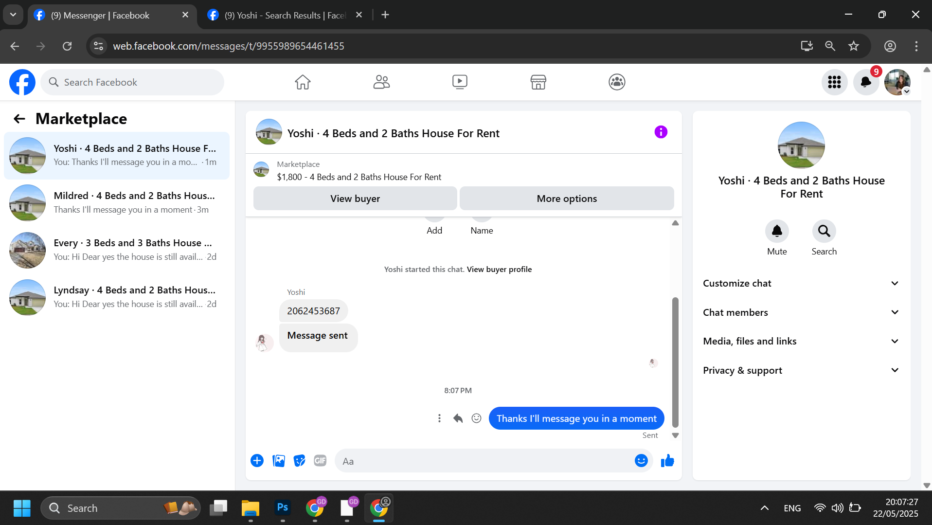The width and height of the screenshot is (932, 525).
Task: Open emoji picker in message box
Action: tap(641, 461)
